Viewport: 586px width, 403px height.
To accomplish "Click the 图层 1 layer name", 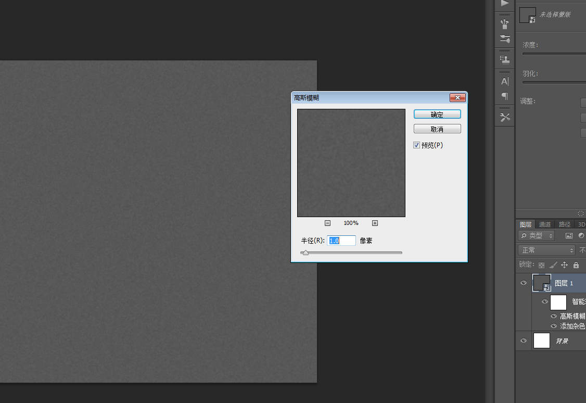I will (564, 283).
